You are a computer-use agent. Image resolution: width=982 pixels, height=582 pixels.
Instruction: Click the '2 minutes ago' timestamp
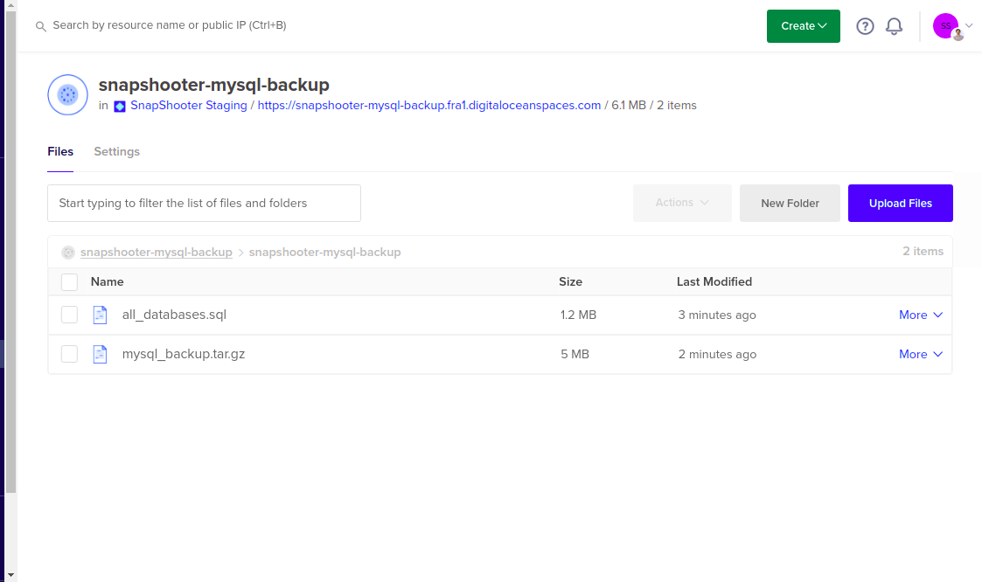click(717, 354)
